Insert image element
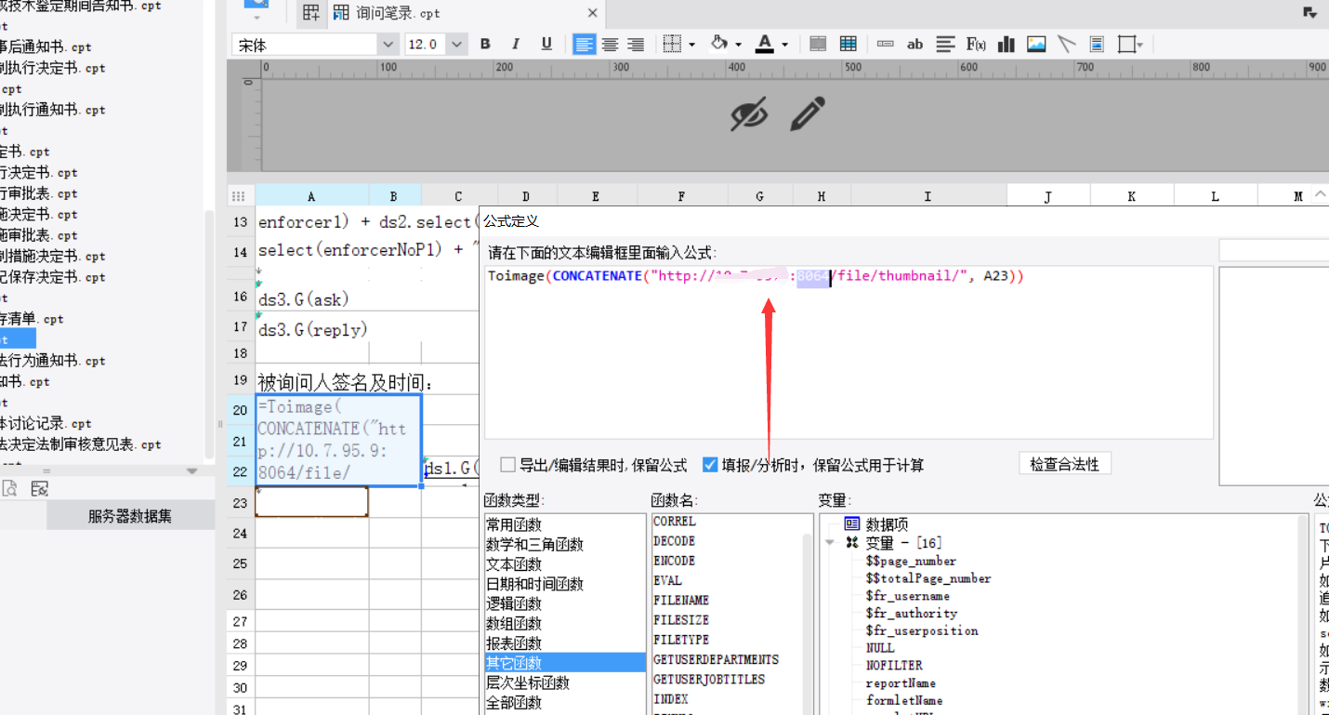 [x=1036, y=44]
